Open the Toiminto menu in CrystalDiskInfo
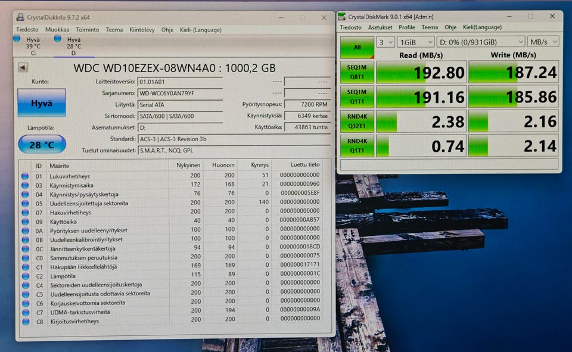Viewport: 572px width, 352px height. pyautogui.click(x=88, y=30)
